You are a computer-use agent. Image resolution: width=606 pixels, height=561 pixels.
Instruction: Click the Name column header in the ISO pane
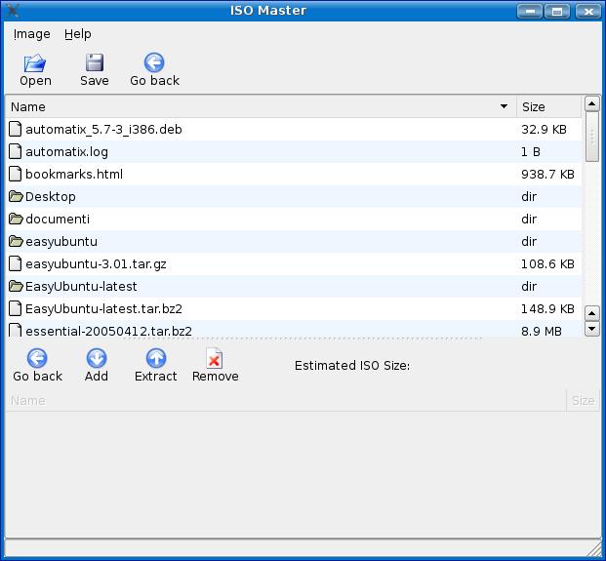point(286,400)
